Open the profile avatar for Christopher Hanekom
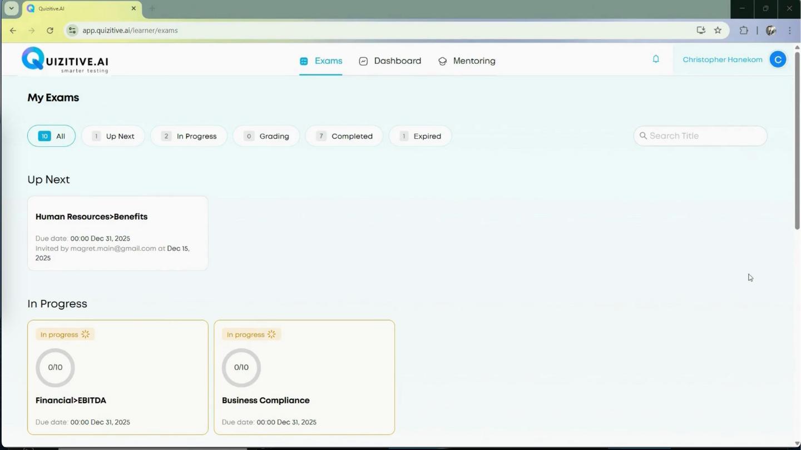The width and height of the screenshot is (801, 450). 778,59
